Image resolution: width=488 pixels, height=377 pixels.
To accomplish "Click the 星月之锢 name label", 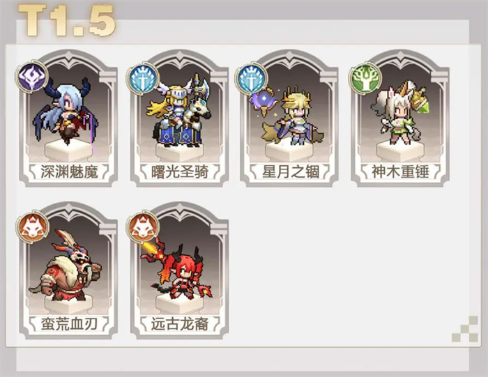I will [290, 171].
